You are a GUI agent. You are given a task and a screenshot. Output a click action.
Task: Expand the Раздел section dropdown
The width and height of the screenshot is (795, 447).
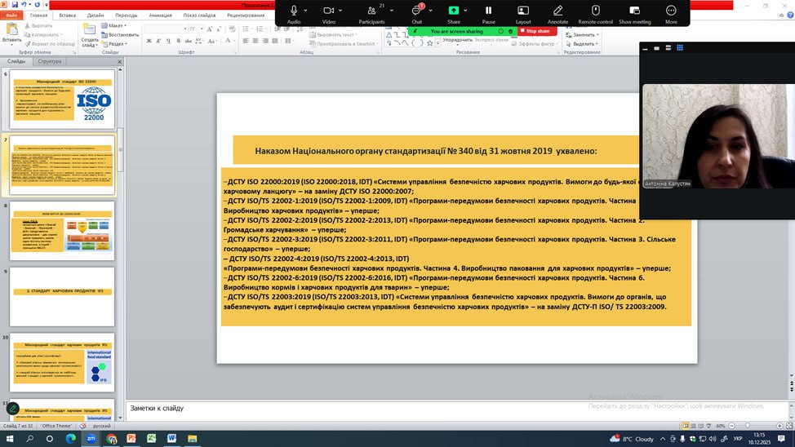(117, 45)
